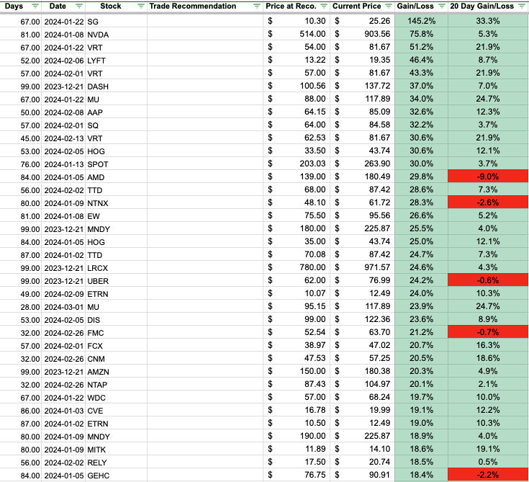The width and height of the screenshot is (529, 482).
Task: Select the CNM stock cell
Action: [117, 359]
